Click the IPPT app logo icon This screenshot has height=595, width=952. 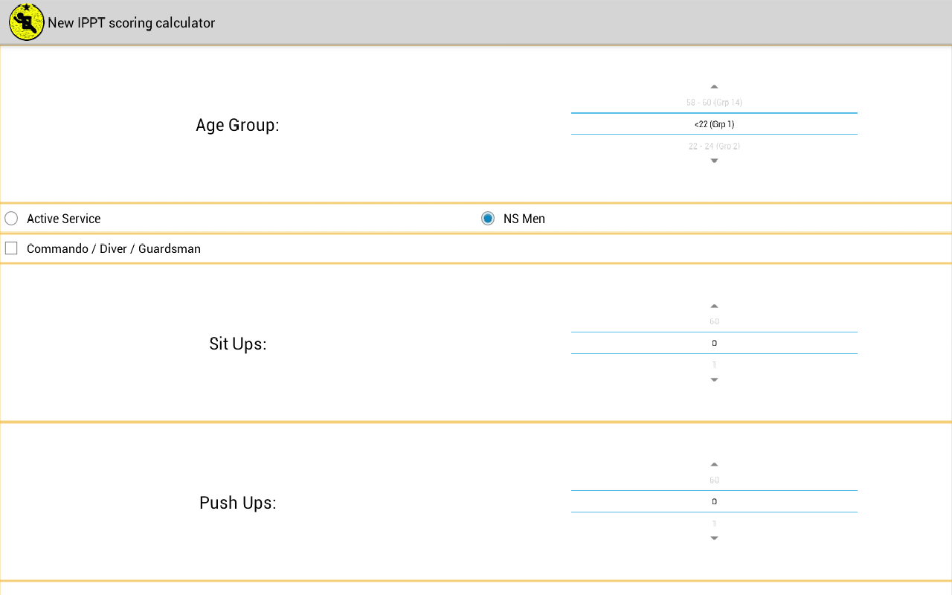pyautogui.click(x=26, y=22)
